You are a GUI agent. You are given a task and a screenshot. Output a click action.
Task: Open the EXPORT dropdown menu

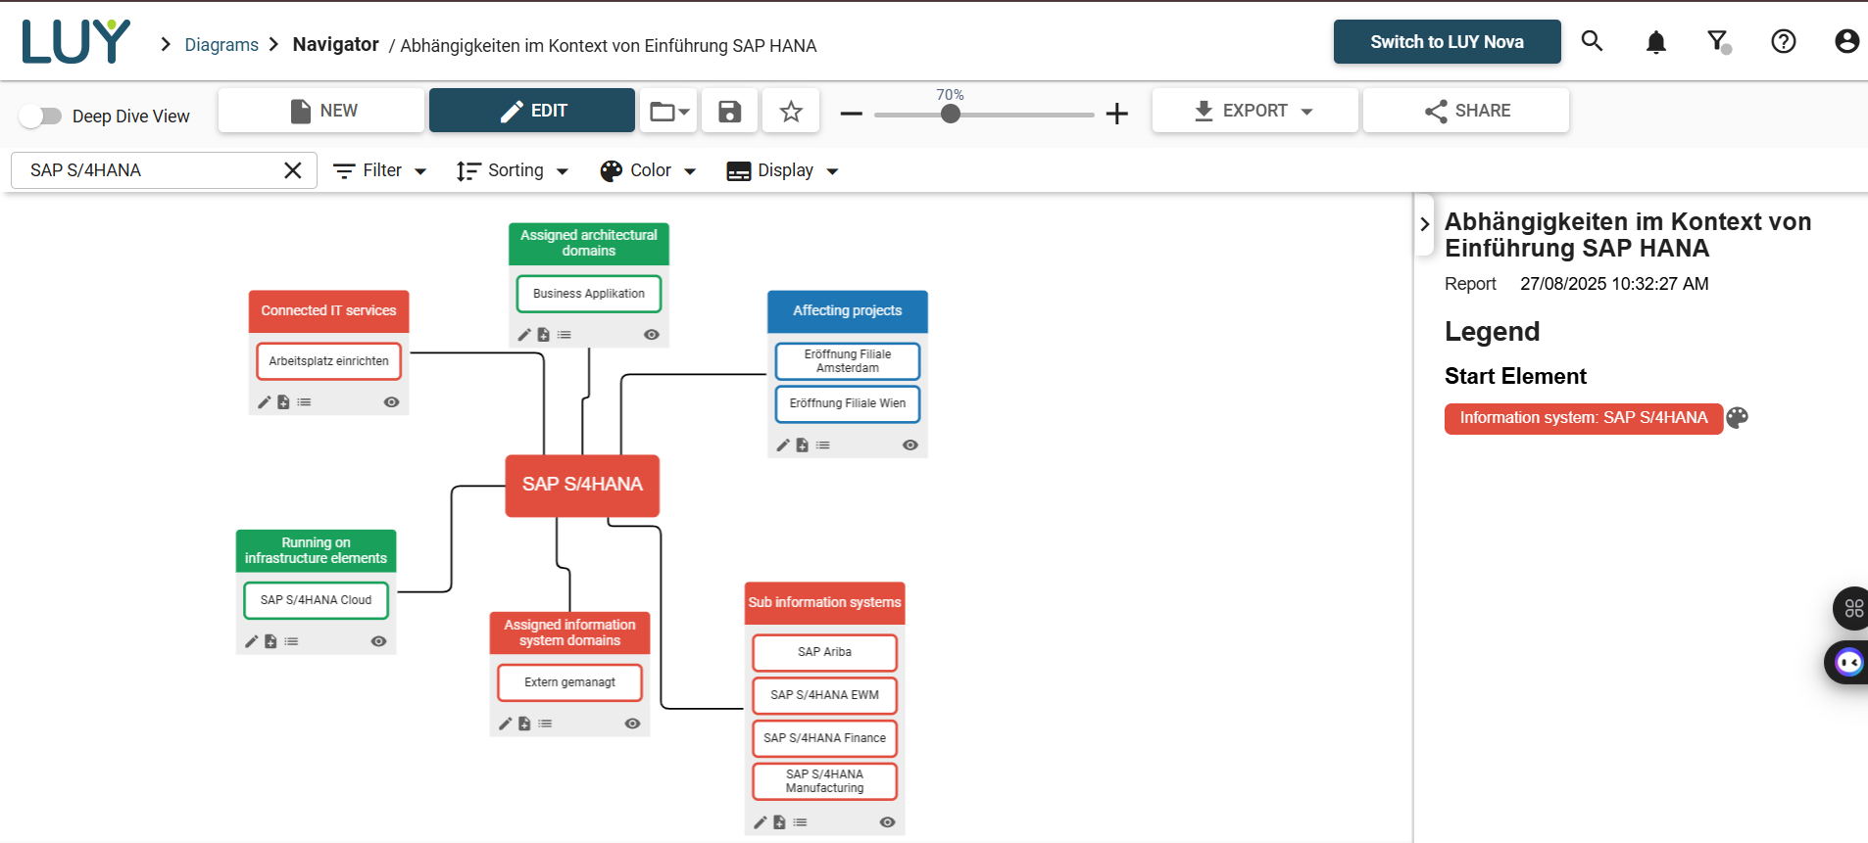(1254, 111)
